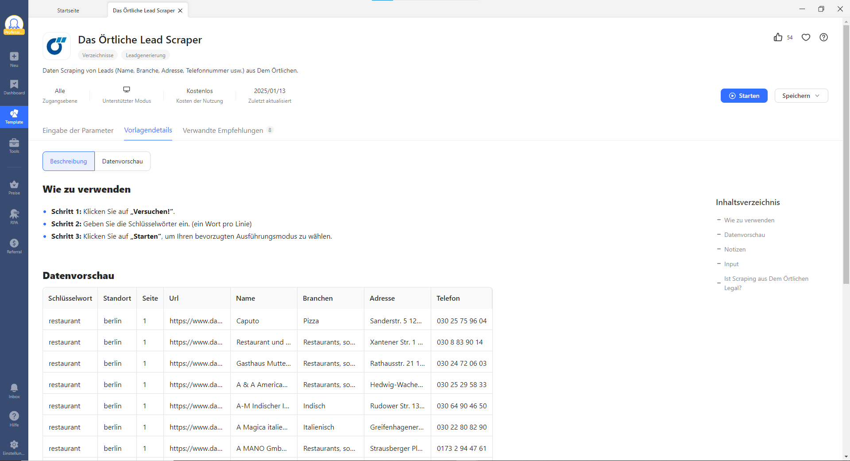The image size is (850, 461).
Task: Close the Das Örtliche Lead Scraper tab
Action: (180, 11)
